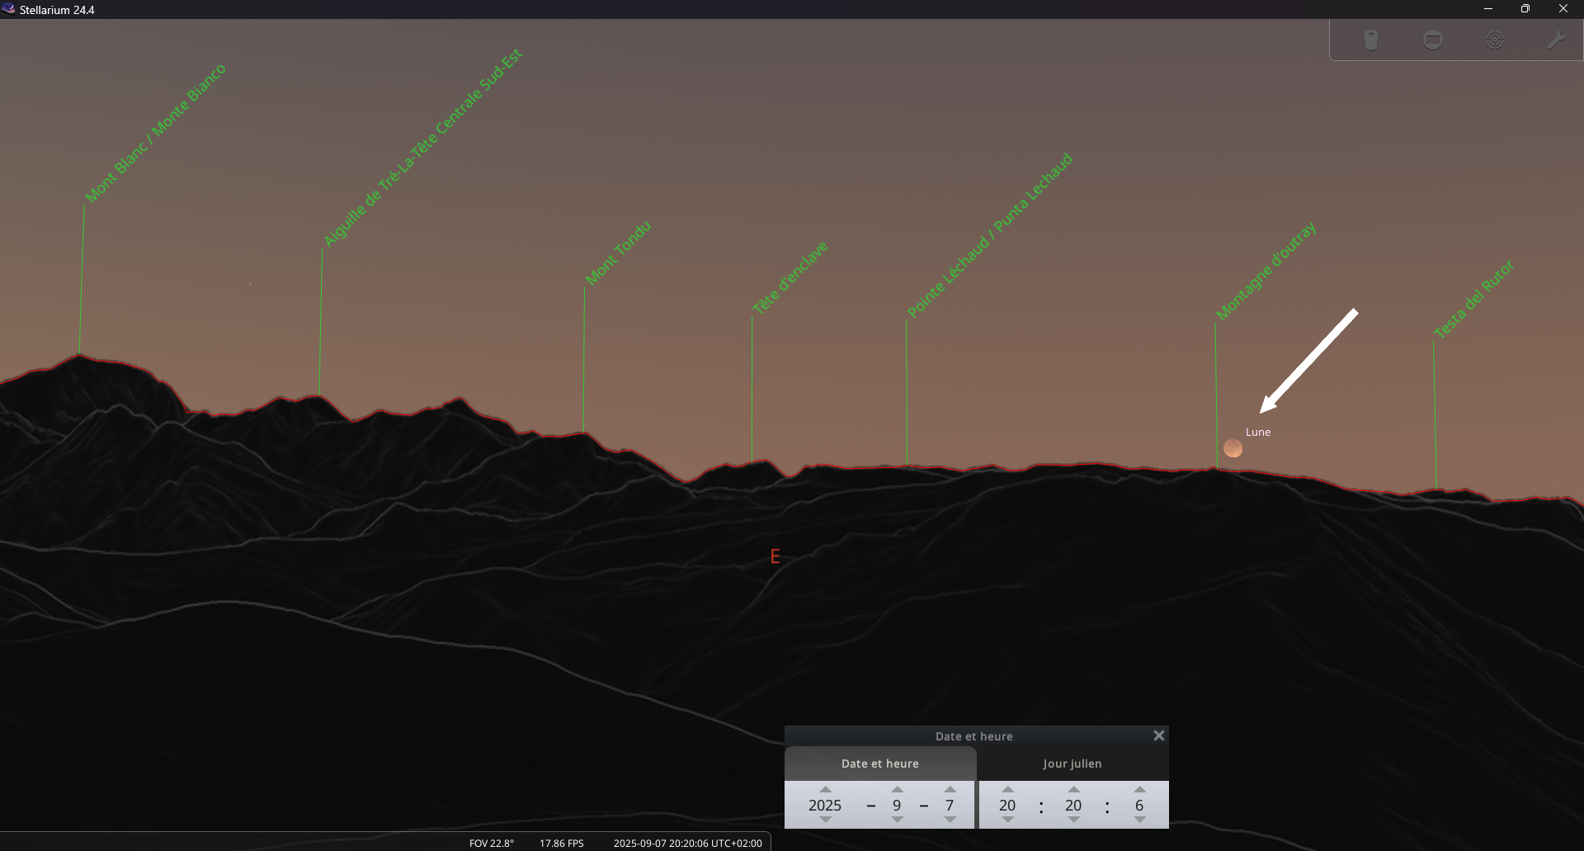Image resolution: width=1584 pixels, height=851 pixels.
Task: Close the Date et heure dialog
Action: point(1158,735)
